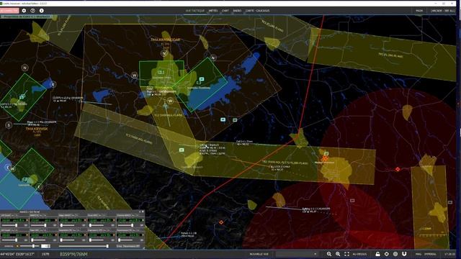Select the cyan airbase icon inside the Krasnodar Center box
This screenshot has width=461, height=259.
(x=161, y=72)
